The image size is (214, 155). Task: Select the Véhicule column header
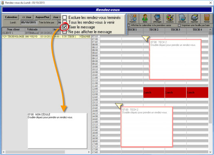click(32, 29)
